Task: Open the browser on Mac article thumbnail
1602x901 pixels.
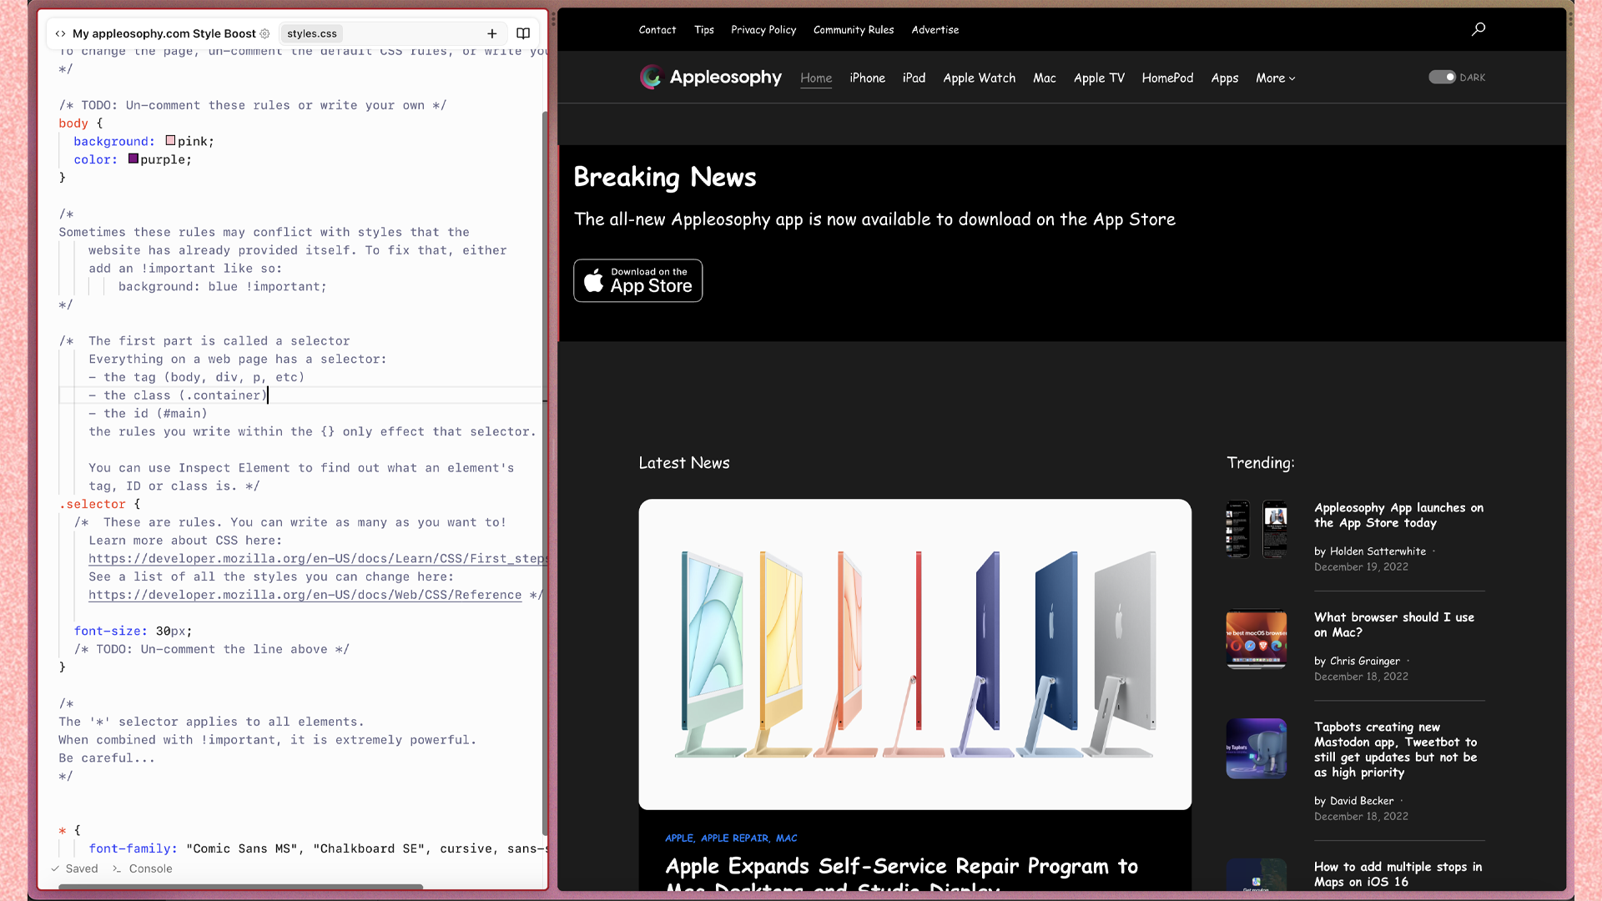Action: coord(1257,639)
